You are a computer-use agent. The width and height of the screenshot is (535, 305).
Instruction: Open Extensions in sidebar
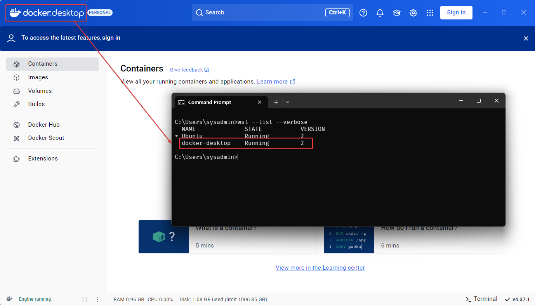pyautogui.click(x=52, y=159)
